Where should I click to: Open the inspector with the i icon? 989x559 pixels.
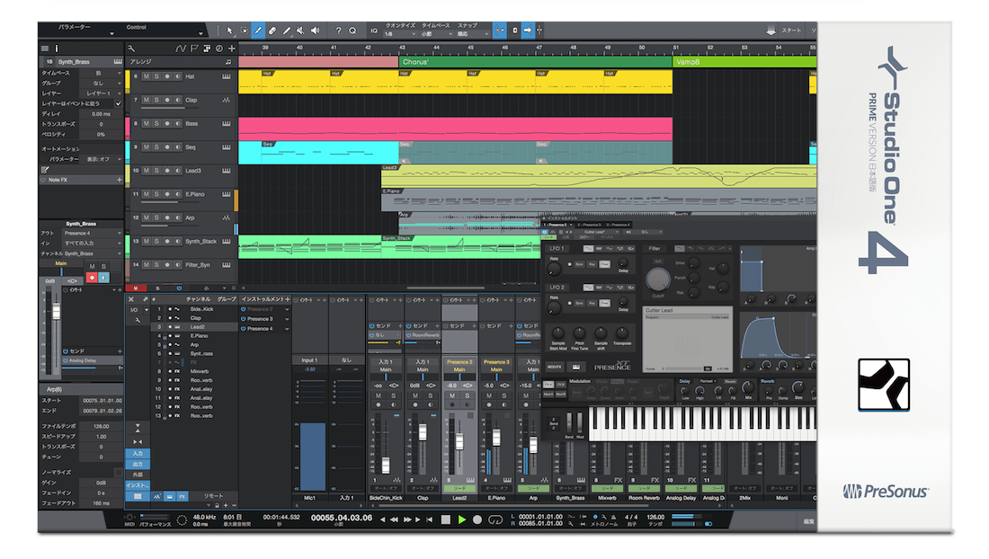tap(56, 49)
